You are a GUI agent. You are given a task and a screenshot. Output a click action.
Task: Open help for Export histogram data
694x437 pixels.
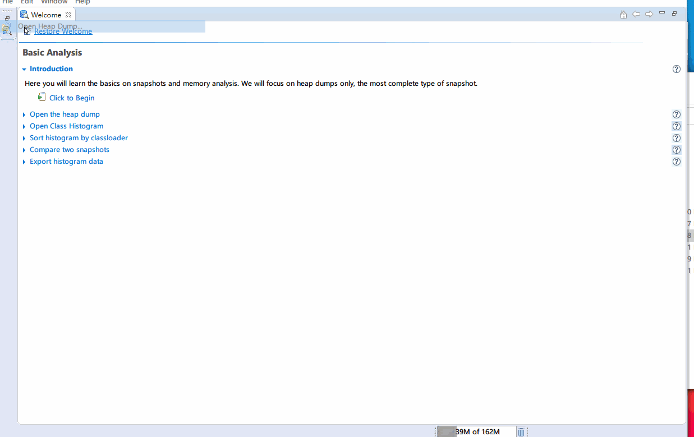click(677, 162)
